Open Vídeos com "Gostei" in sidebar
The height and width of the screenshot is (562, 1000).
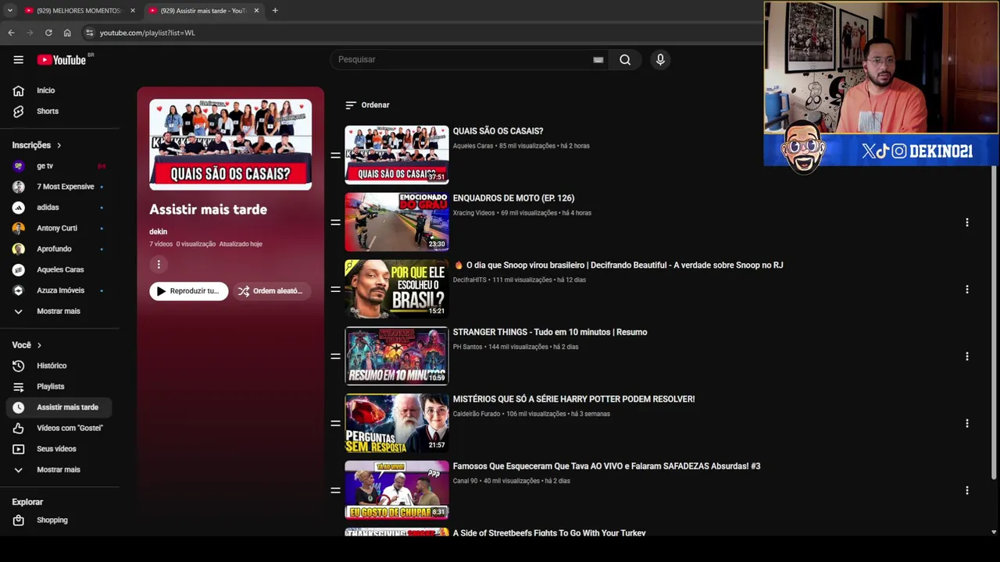tap(59, 428)
